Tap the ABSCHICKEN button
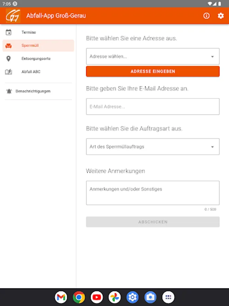The image size is (229, 306). [153, 222]
